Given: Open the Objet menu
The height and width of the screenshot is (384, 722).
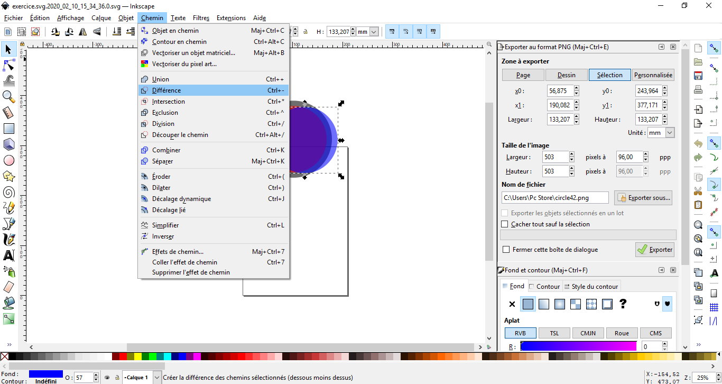Looking at the screenshot, I should [x=126, y=18].
